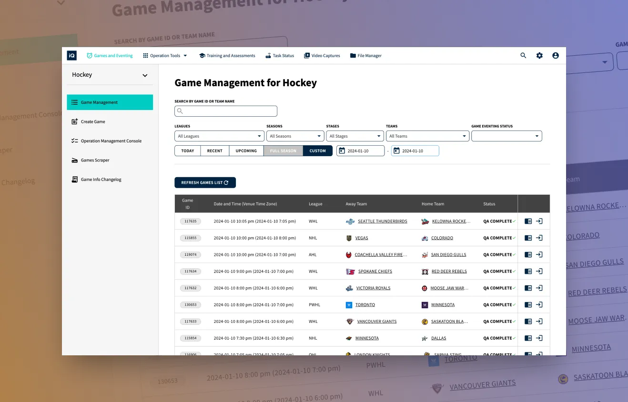Open the Vancouver Giants team link

click(377, 322)
